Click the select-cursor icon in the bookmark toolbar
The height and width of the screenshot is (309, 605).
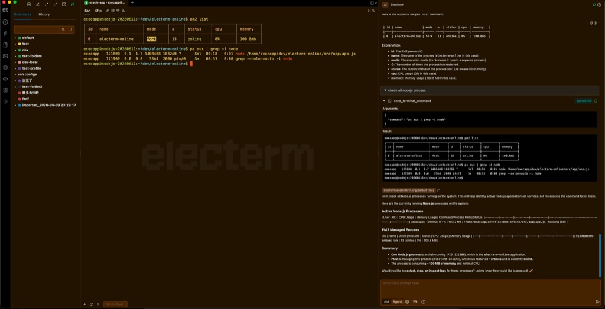(64, 5)
